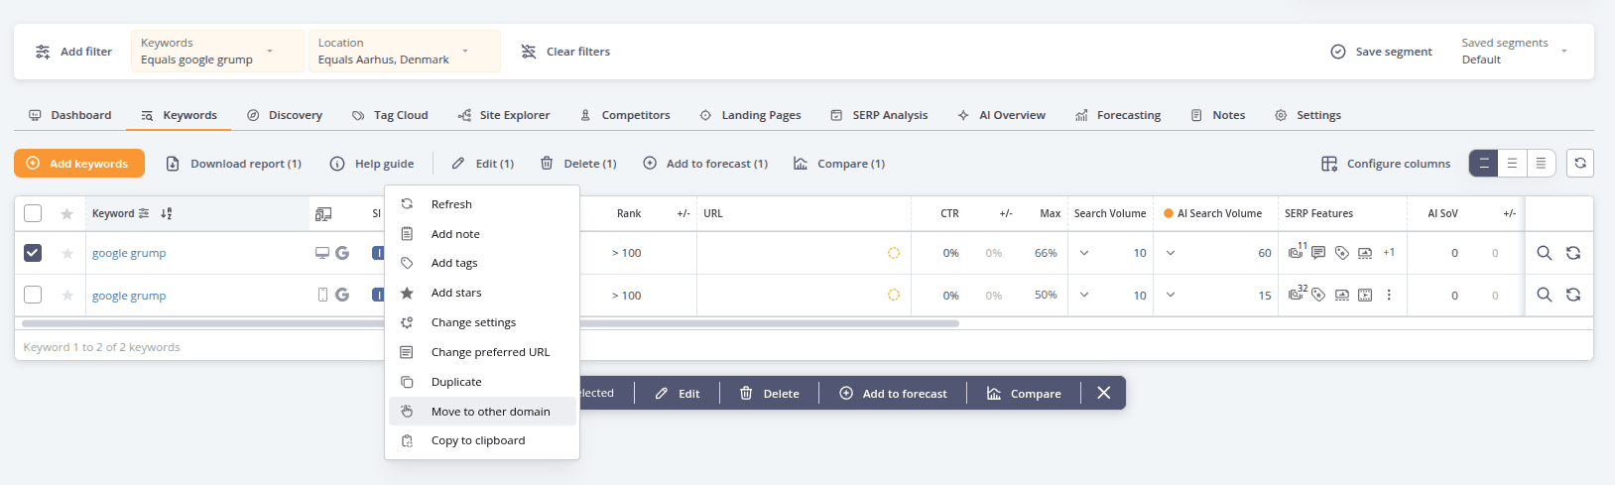
Task: Select Refresh in the context menu
Action: 482,204
